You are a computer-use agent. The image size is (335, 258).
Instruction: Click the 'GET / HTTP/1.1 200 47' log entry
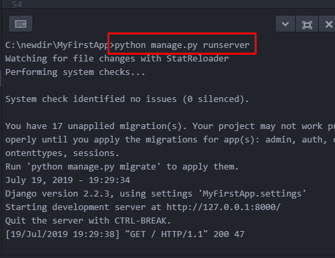click(184, 234)
